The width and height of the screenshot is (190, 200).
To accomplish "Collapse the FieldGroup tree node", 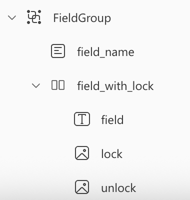I will click(x=12, y=17).
